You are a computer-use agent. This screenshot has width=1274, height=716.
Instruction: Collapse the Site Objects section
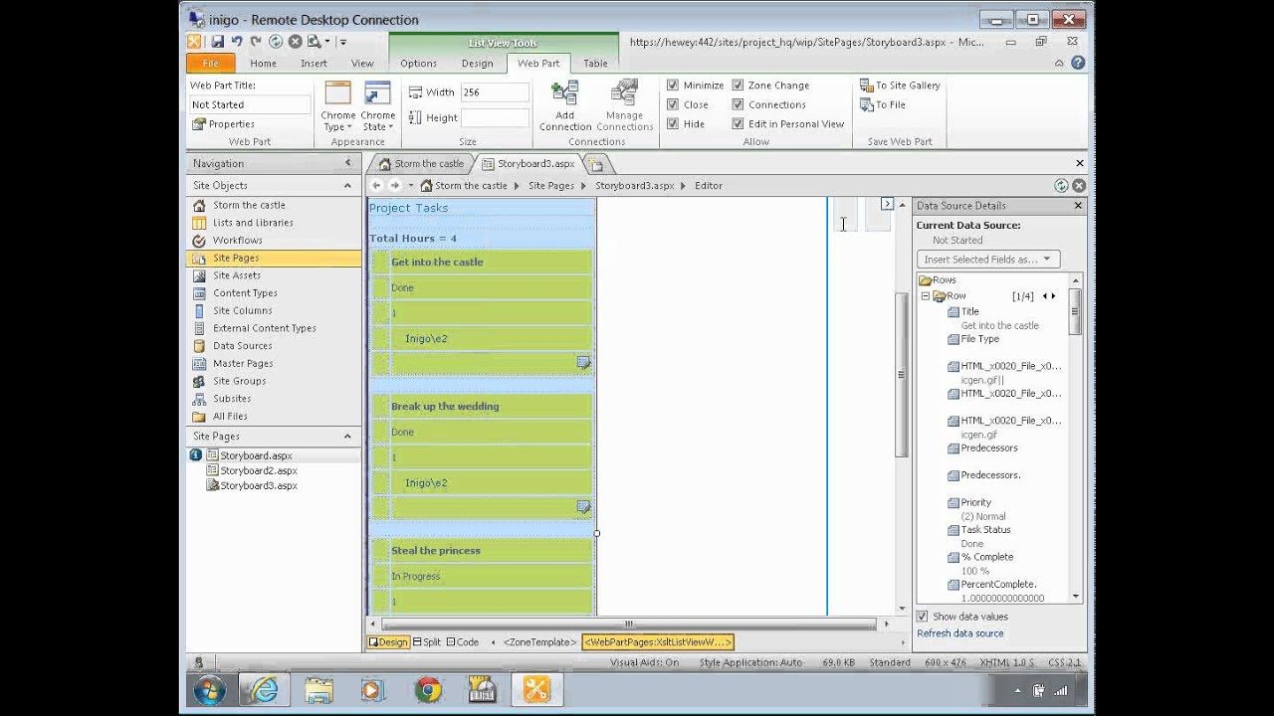point(347,185)
